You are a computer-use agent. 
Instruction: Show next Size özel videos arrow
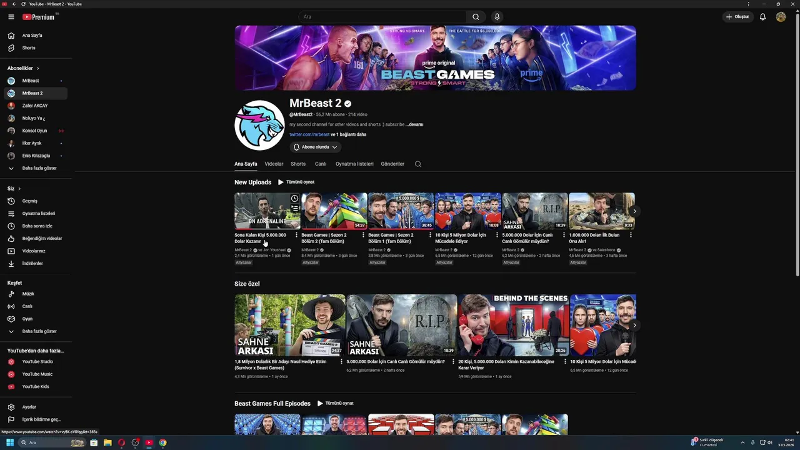[x=634, y=326]
